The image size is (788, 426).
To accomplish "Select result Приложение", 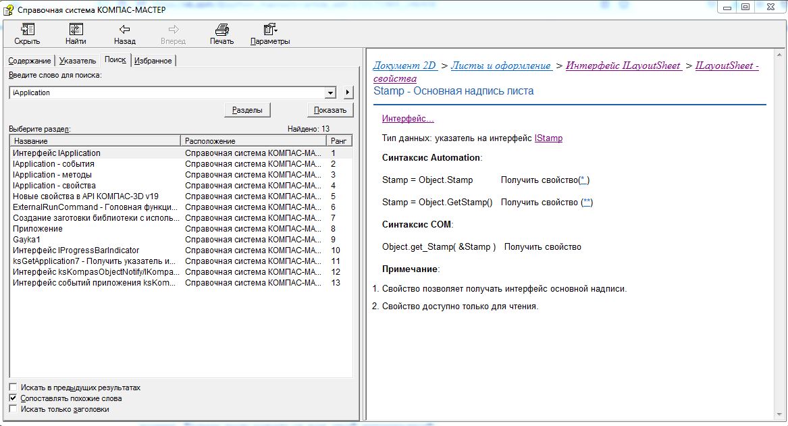I will (x=181, y=229).
